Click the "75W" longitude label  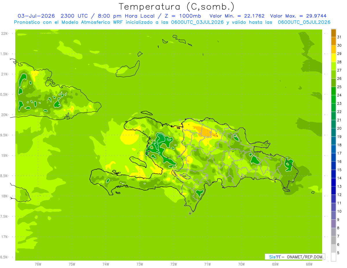[72, 264]
